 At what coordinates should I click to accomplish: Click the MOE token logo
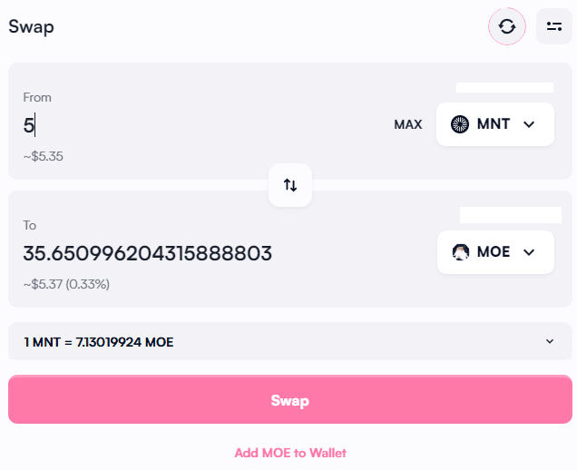tap(461, 252)
